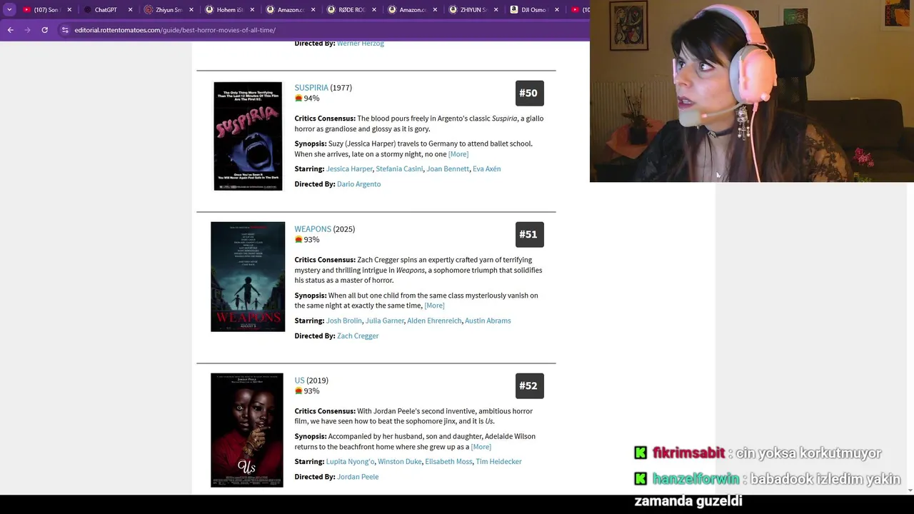Click the Weapons 93% tomato score icon
Screen dimensions: 914x514
tap(298, 240)
